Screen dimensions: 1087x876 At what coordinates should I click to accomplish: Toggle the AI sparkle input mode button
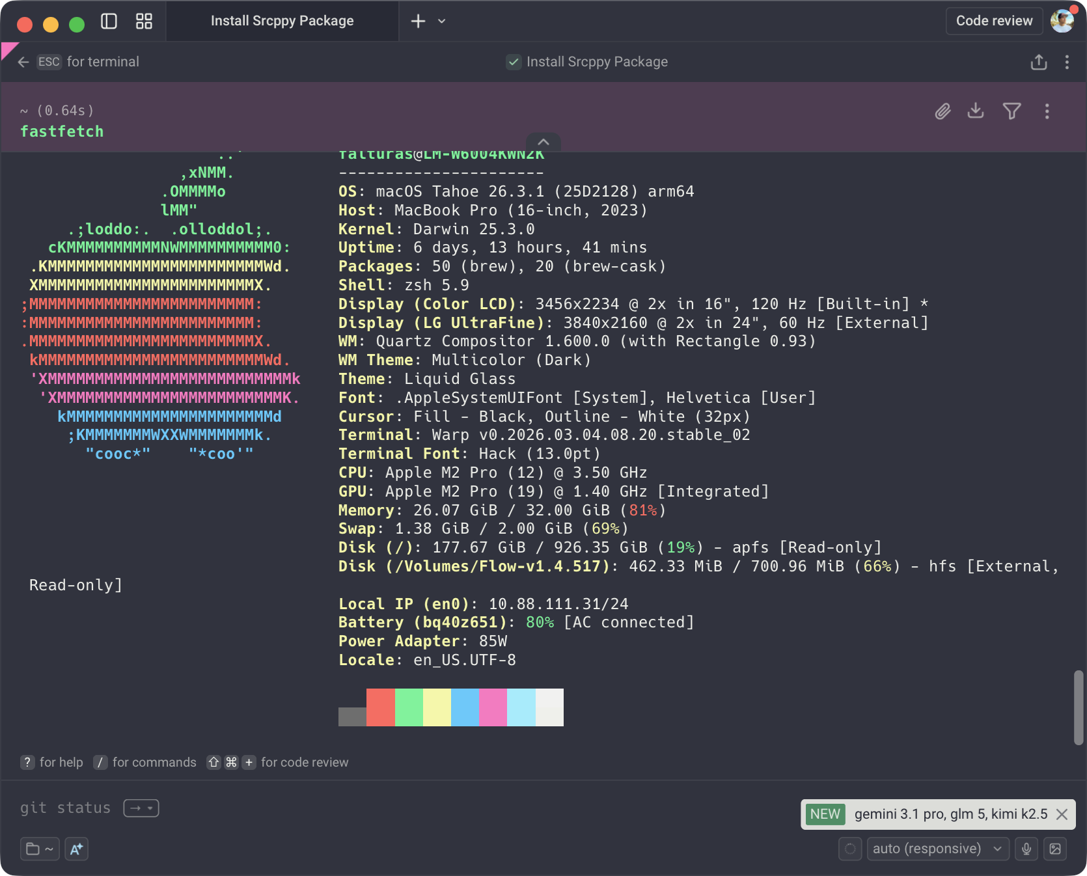tap(76, 849)
